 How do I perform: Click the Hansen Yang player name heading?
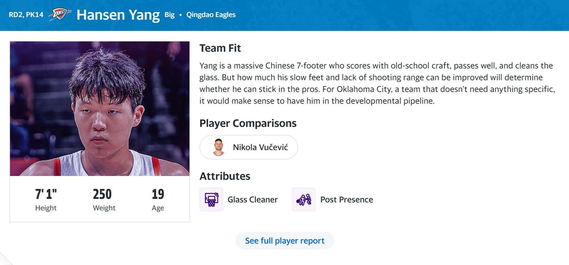pos(118,15)
